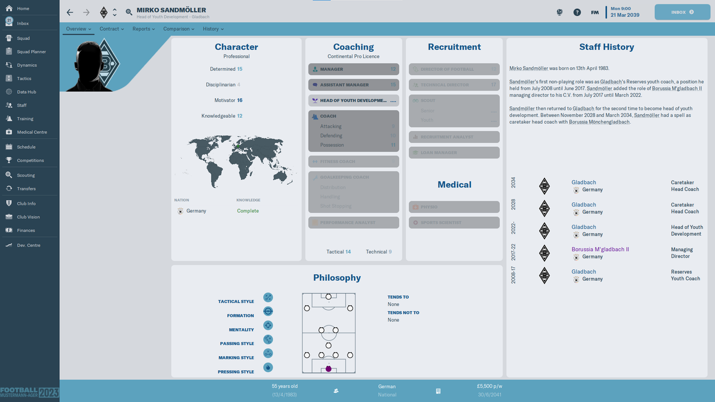The height and width of the screenshot is (402, 715).
Task: Click the Formation philosophy icon
Action: tap(268, 312)
